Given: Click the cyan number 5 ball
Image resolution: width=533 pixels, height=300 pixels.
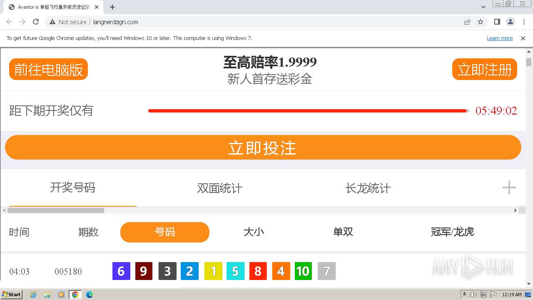Looking at the screenshot, I should [x=235, y=271].
